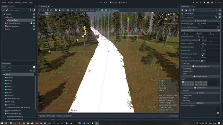Click the save resource icon in Inspector
Image resolution: width=223 pixels, height=125 pixels.
pos(190,10)
